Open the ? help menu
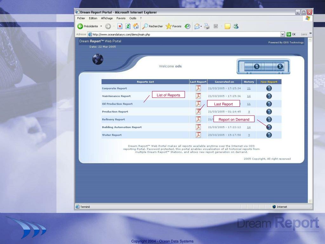 [x=141, y=18]
